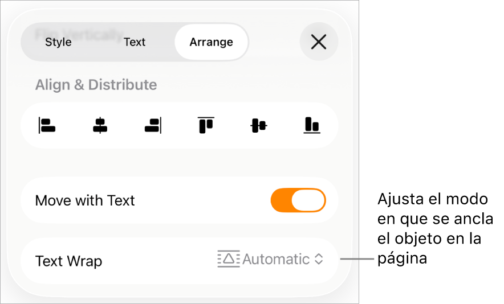504x304 pixels.
Task: Click the text wrap icon beside Automatic
Action: pyautogui.click(x=229, y=259)
